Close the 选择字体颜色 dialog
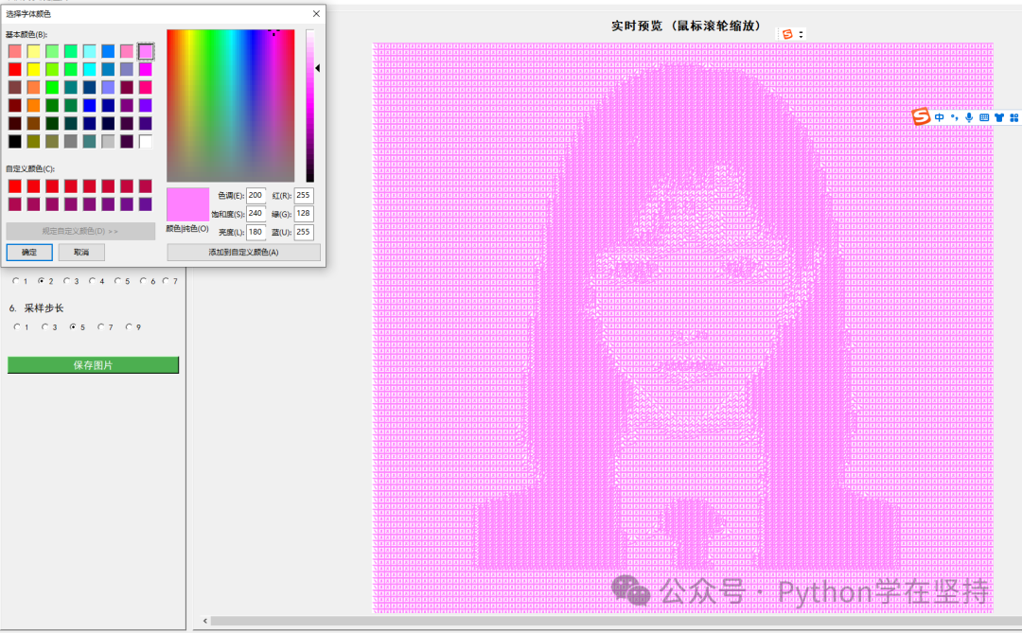This screenshot has height=633, width=1022. [x=316, y=13]
